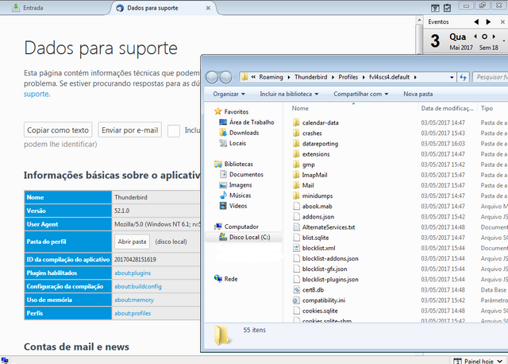The image size is (508, 364).
Task: Click the Profiles segment in the address bar
Action: coord(348,77)
